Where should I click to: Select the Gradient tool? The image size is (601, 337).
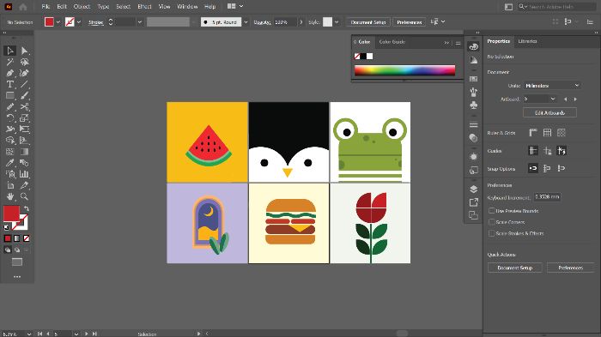[x=25, y=152]
